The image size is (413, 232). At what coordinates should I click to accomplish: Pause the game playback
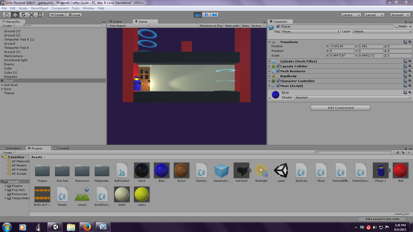[x=206, y=15]
